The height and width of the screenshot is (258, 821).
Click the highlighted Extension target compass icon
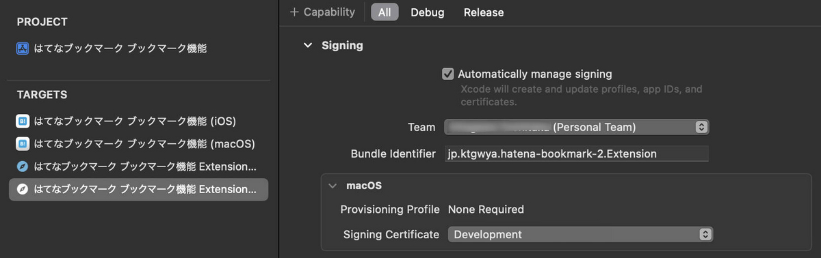click(22, 189)
